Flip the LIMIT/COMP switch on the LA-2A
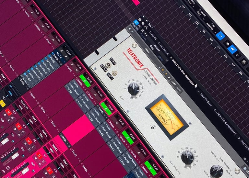249x178 pixels. pos(108,65)
